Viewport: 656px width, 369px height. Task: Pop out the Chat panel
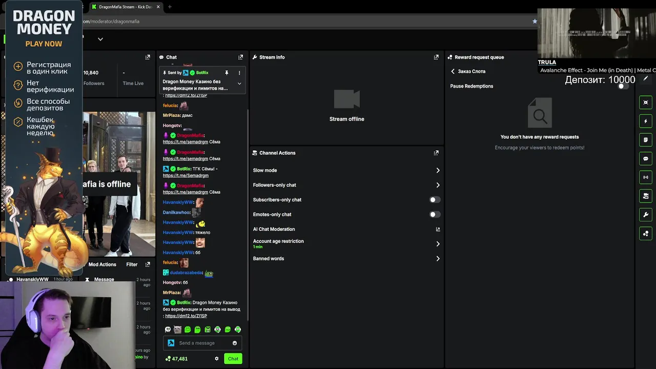pos(240,57)
